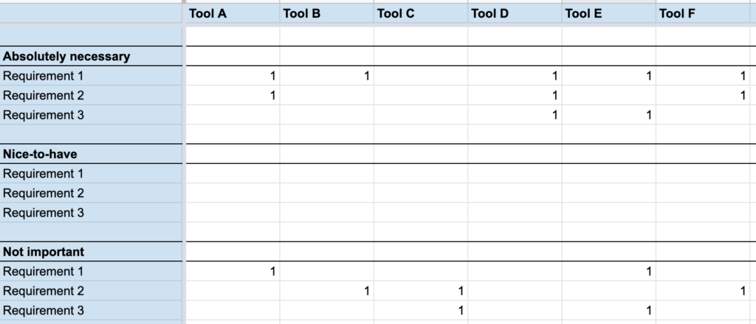Select Tool D cell in Absolutely necessary Requirement 3
Viewport: 756px width, 324px height.
(x=515, y=114)
